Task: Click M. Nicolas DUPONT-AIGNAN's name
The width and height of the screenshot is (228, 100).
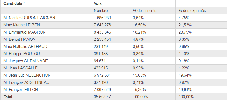Action: pos(29,18)
